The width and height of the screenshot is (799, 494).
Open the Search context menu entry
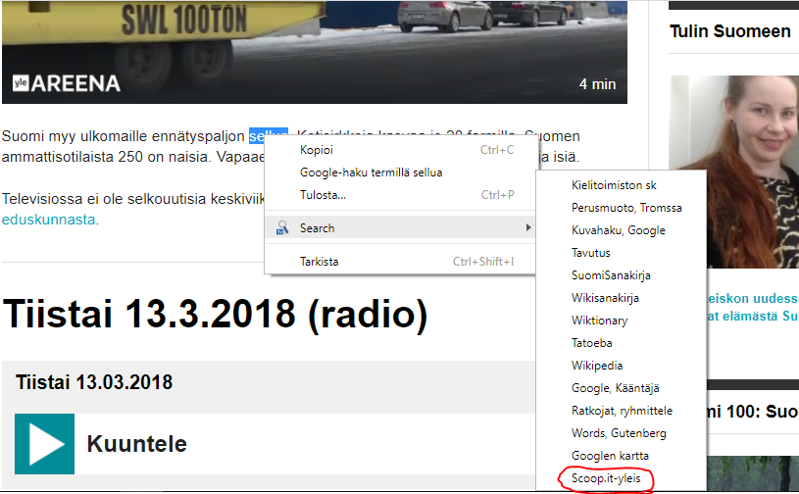point(400,227)
